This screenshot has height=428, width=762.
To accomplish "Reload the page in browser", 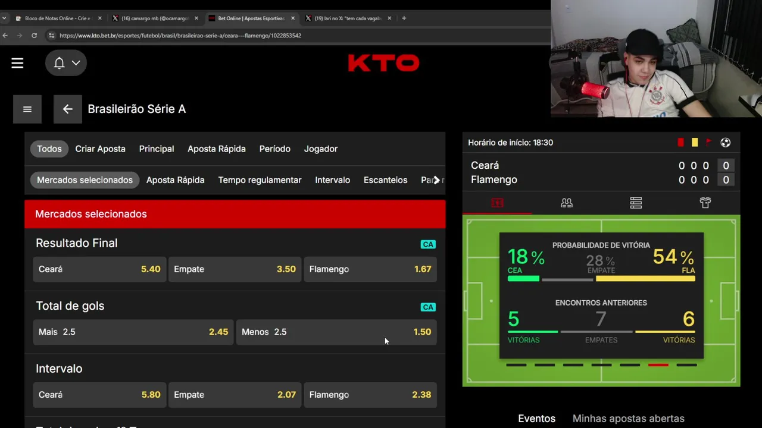I will (34, 36).
